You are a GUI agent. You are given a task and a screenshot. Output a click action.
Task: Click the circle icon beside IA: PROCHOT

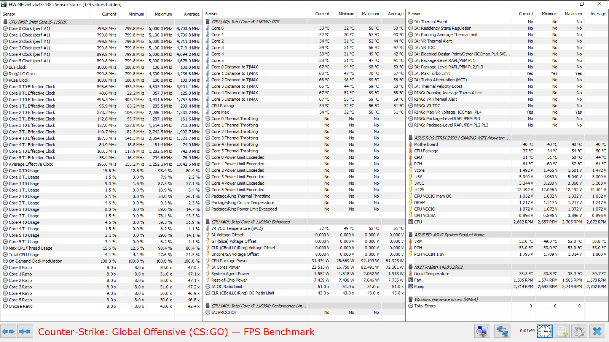click(208, 312)
